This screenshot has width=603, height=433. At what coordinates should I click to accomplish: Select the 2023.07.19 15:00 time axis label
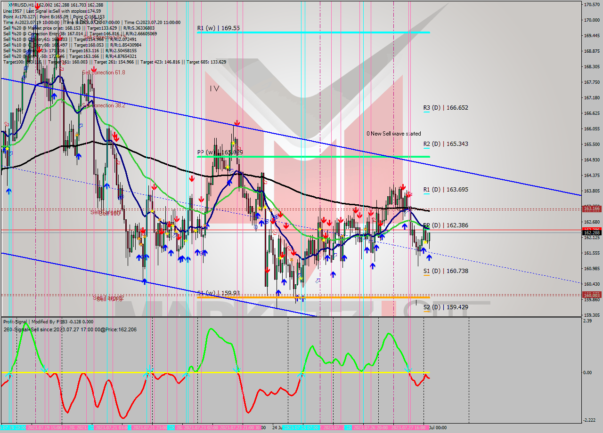click(45, 428)
